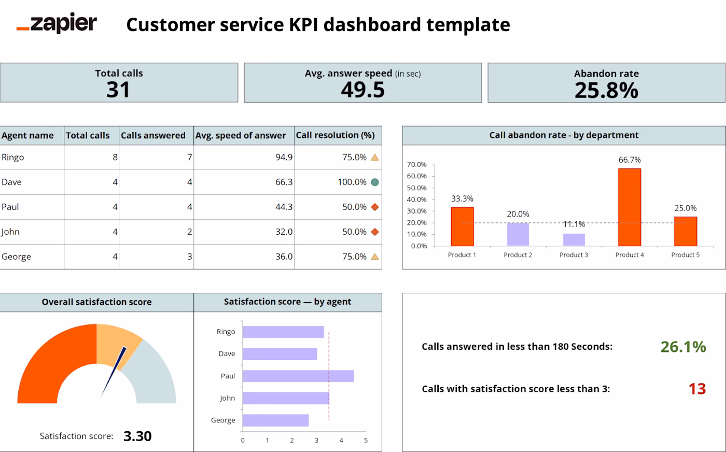Click Dave's avg speed value 66.3

point(284,182)
